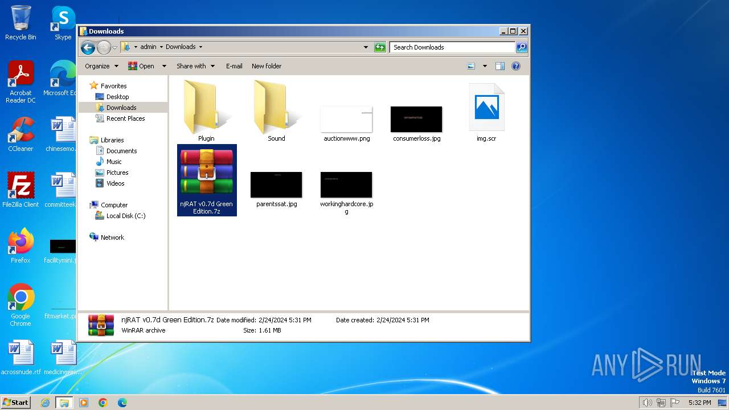729x410 pixels.
Task: Click Open in the toolbar
Action: click(x=141, y=66)
